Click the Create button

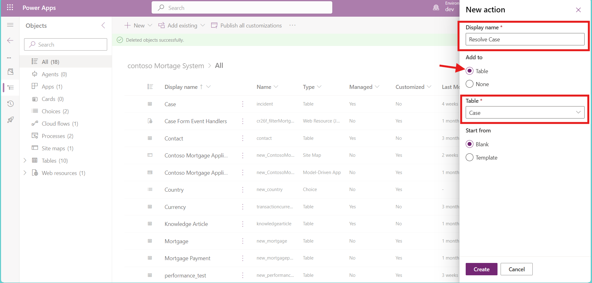(481, 269)
